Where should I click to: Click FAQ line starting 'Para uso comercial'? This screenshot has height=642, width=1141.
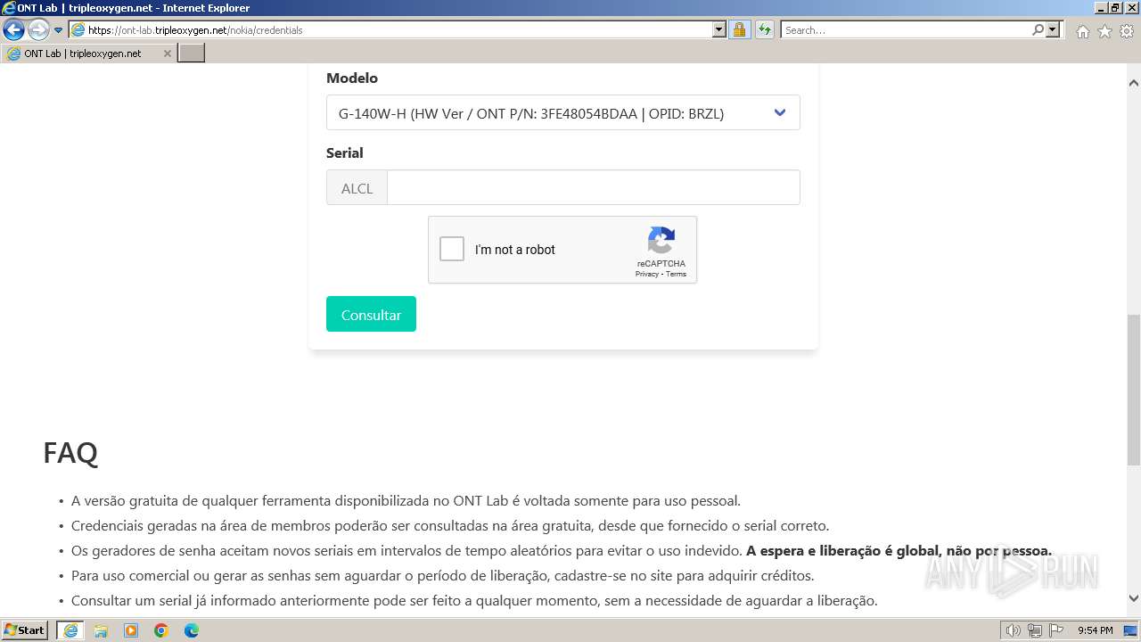point(442,575)
